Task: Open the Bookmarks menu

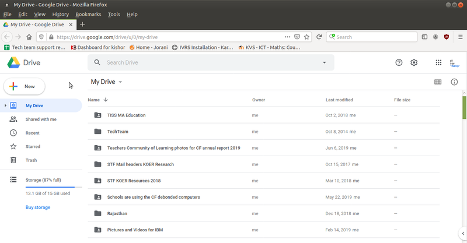Action: click(88, 14)
